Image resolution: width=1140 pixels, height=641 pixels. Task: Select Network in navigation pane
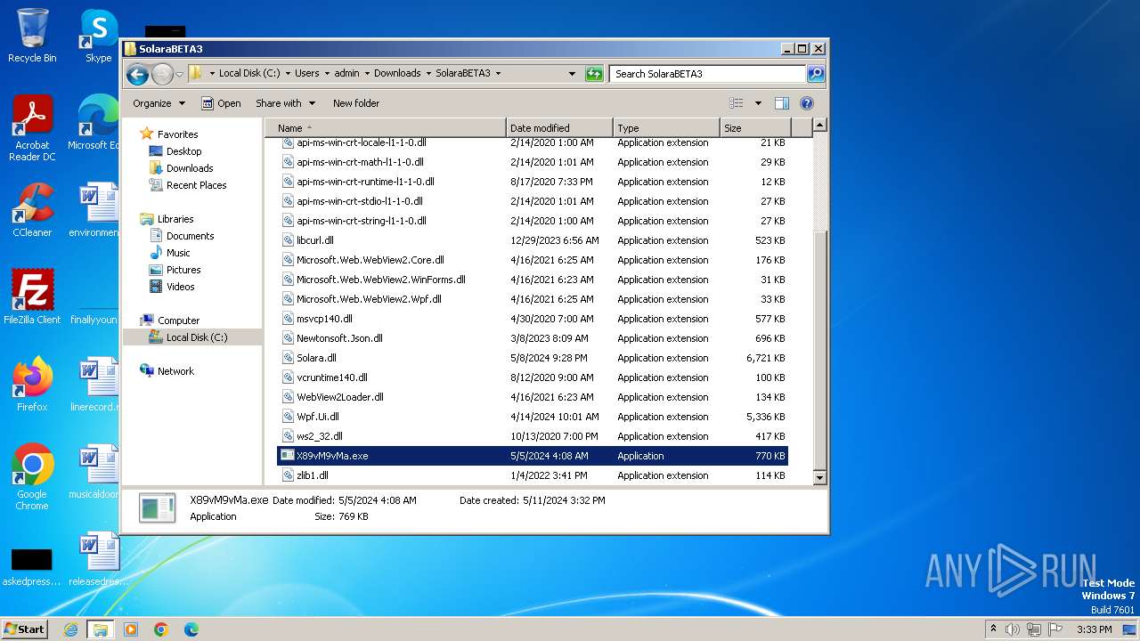click(175, 371)
